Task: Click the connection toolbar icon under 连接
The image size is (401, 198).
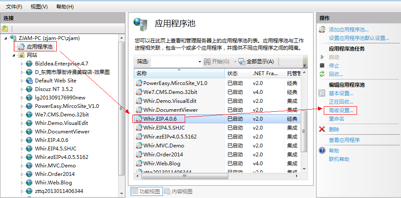Action: 5,28
